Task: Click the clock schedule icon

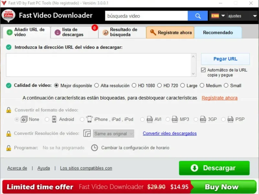Action: pos(95,148)
